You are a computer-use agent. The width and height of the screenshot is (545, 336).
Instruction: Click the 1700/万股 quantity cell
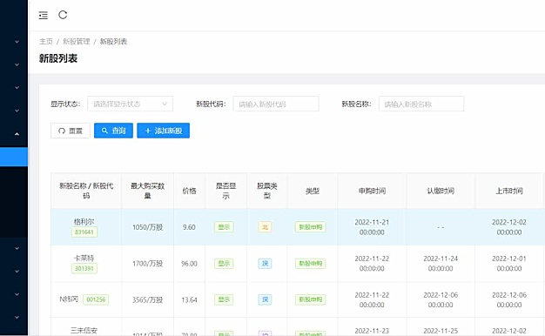click(147, 264)
